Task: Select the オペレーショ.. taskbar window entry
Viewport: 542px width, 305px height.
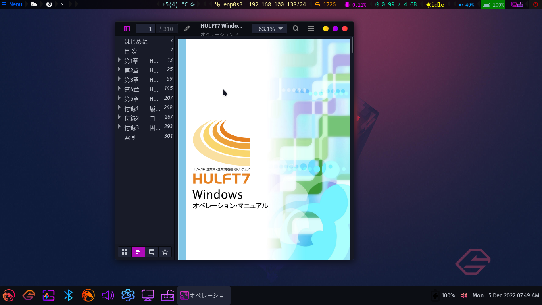Action: pos(204,295)
